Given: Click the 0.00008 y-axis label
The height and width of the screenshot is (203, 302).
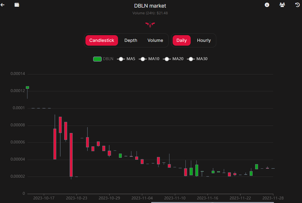Looking at the screenshot, I should click(18, 125).
